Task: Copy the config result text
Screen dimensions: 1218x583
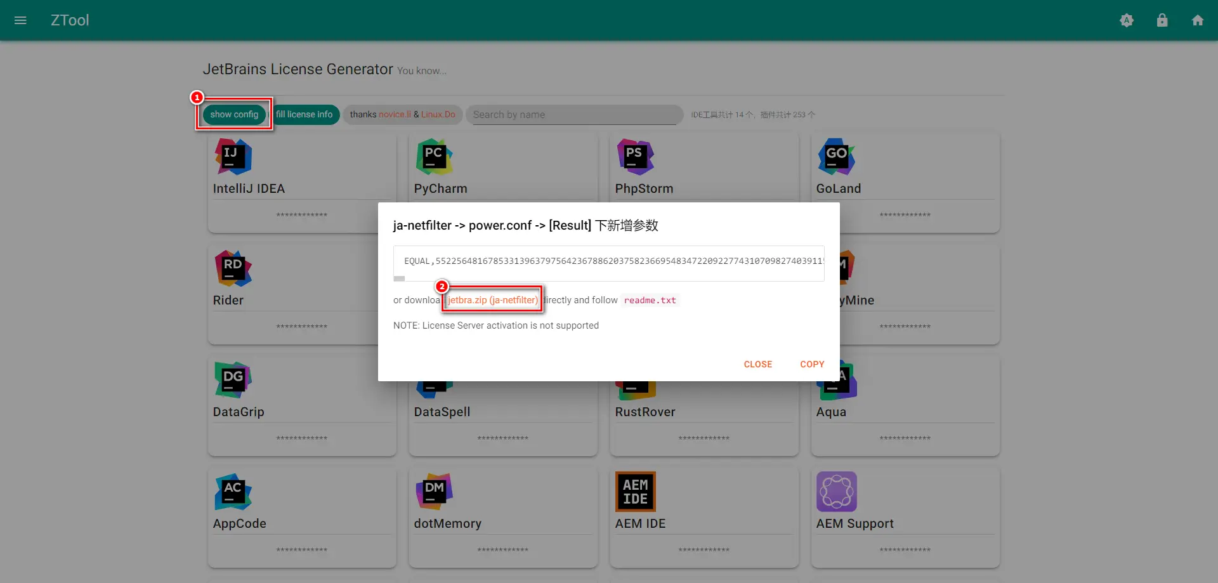Action: click(812, 364)
